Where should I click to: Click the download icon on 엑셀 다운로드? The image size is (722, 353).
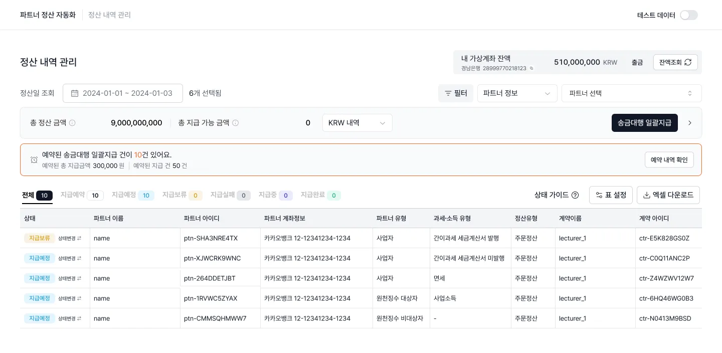[646, 195]
